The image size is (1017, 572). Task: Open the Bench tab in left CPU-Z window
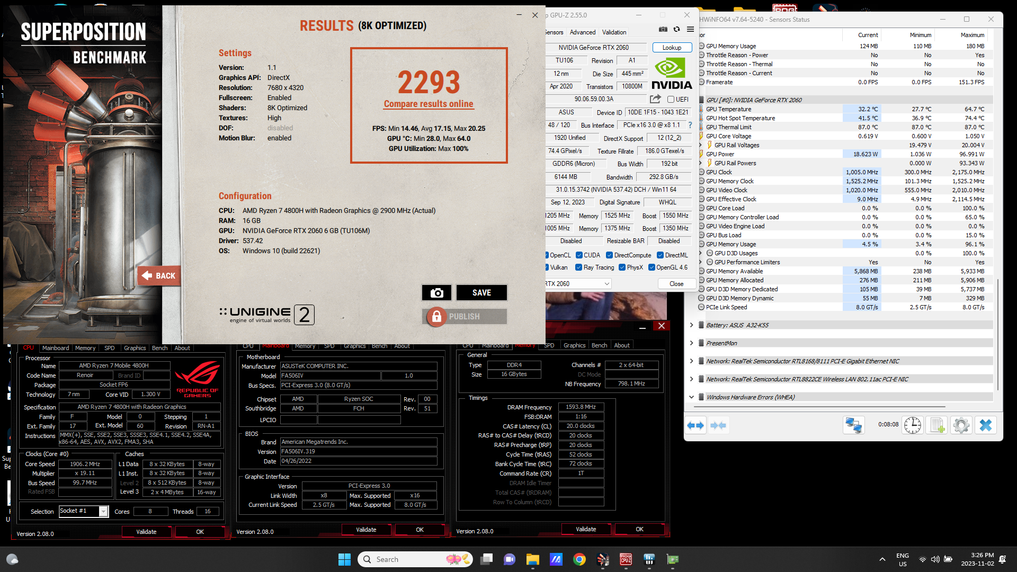[159, 348]
